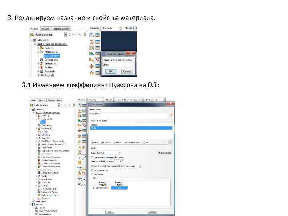The width and height of the screenshot is (288, 216).
Task: Select Amplitudes in model tree
Action: (x=47, y=179)
